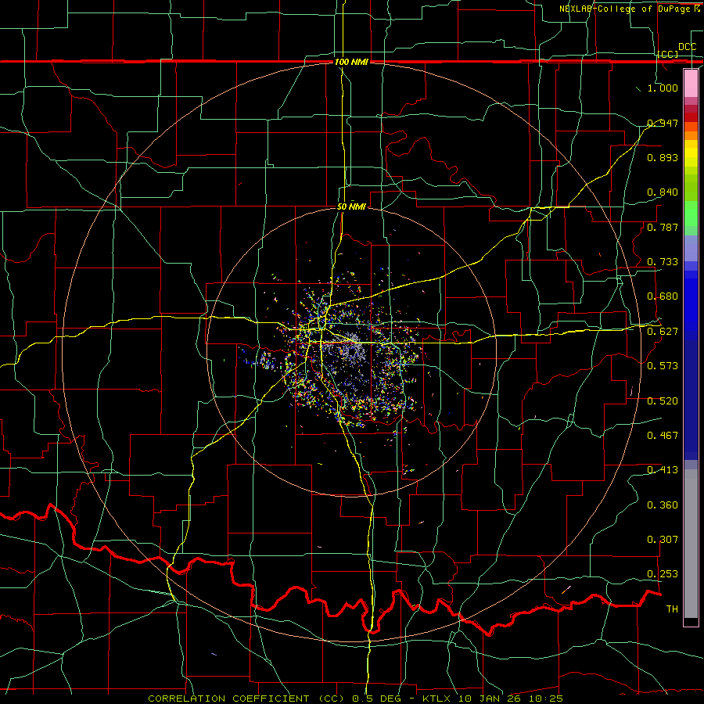Click the 0.413 scale value label
This screenshot has height=704, width=704.
click(x=663, y=470)
